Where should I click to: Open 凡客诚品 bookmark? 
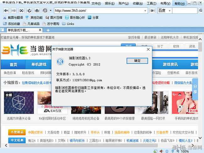31,24
